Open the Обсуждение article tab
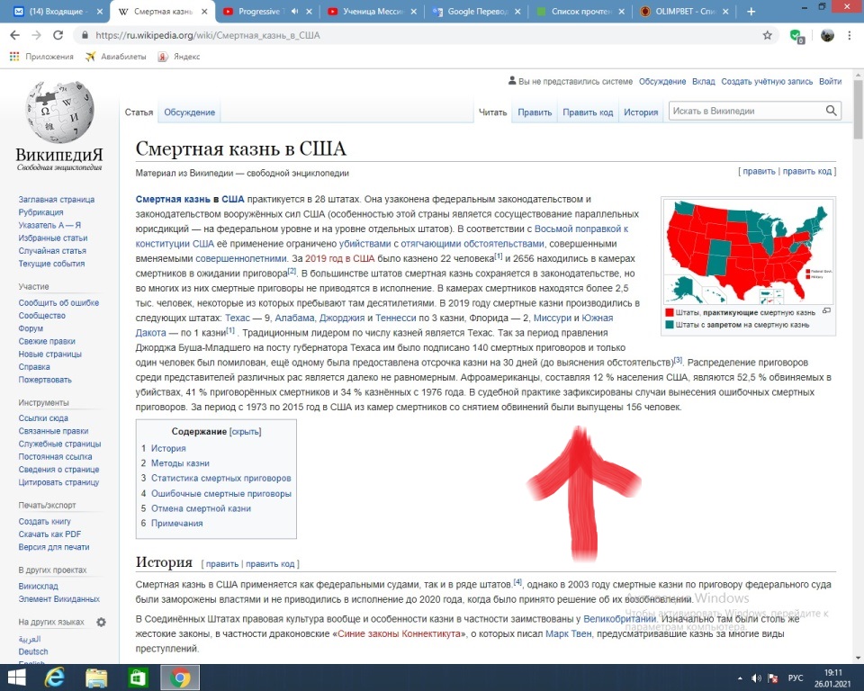The height and width of the screenshot is (691, 864). point(190,112)
